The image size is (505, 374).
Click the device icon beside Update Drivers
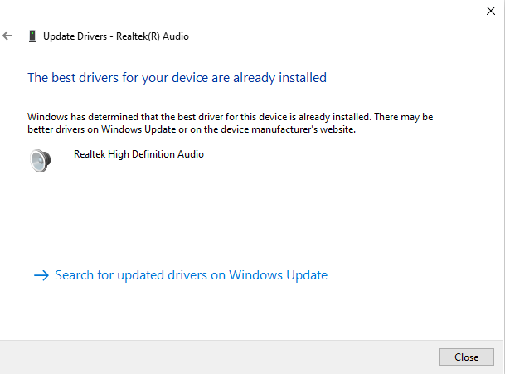pyautogui.click(x=32, y=36)
